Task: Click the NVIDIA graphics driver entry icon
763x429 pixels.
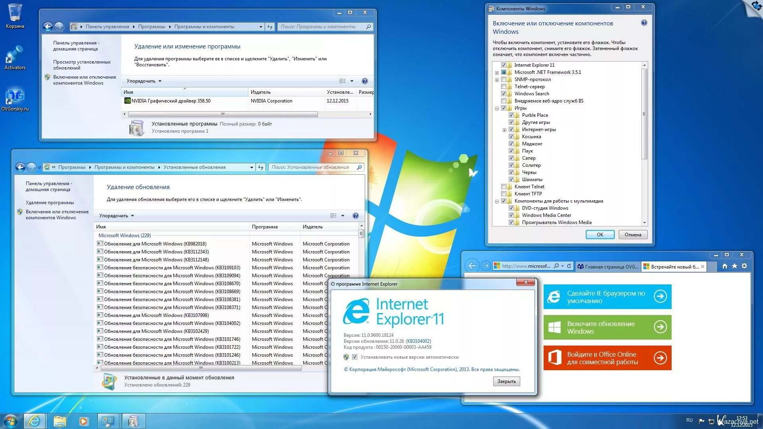Action: coord(128,100)
